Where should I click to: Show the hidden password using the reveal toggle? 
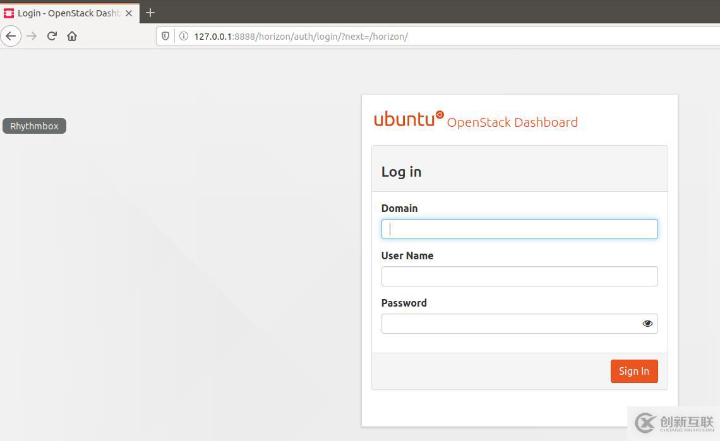point(647,323)
